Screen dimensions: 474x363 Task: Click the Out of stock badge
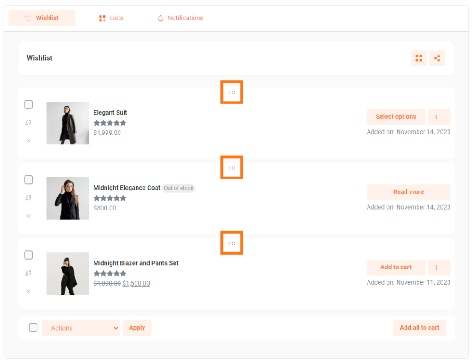pos(179,188)
